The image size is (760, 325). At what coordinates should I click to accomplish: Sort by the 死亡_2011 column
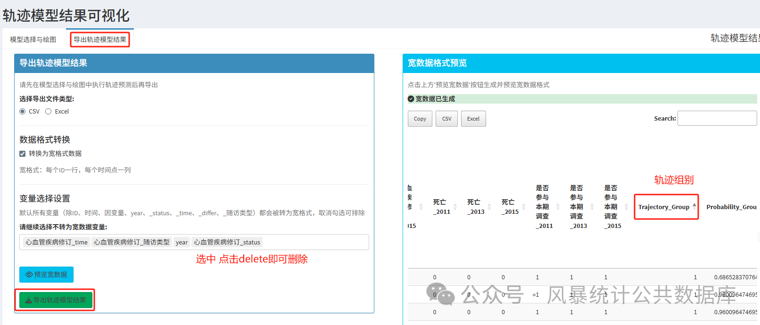tap(442, 207)
